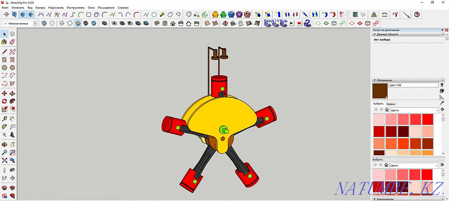The image size is (449, 201).
Task: Open the Нарисовать menu
Action: point(56,8)
